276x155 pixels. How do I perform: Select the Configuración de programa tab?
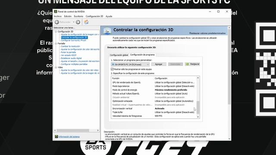[142, 55]
